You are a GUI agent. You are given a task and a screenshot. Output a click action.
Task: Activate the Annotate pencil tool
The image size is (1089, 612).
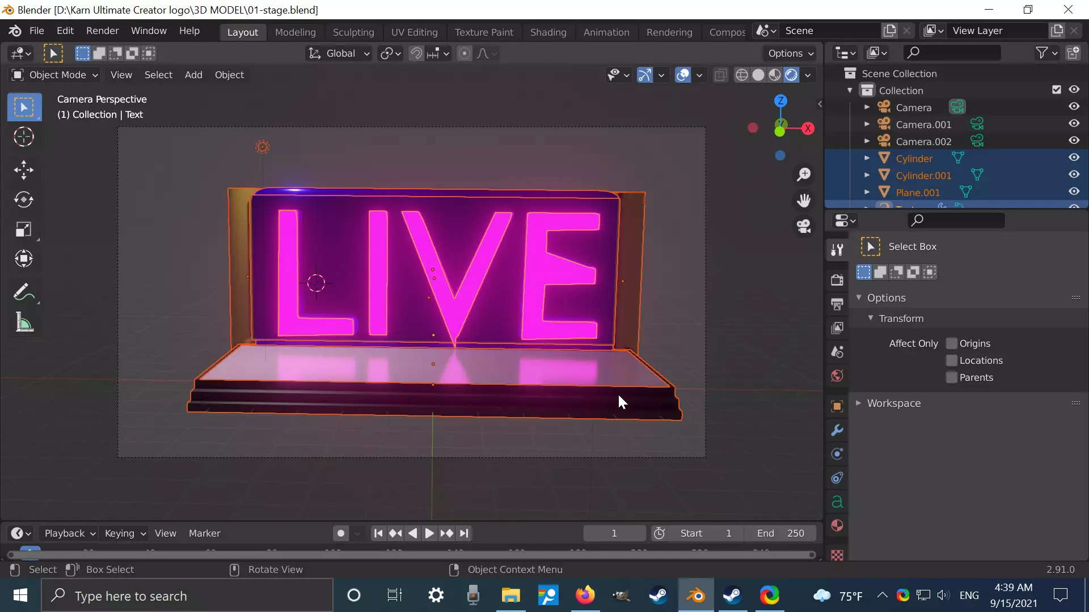click(x=24, y=292)
